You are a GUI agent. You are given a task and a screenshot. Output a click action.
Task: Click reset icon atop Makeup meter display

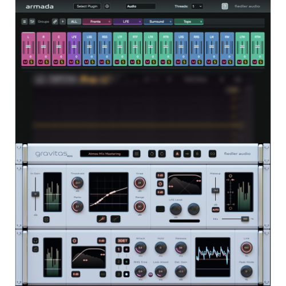pyautogui.click(x=231, y=176)
